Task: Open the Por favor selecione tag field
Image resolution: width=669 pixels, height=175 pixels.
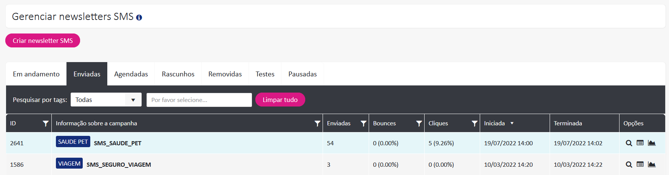Action: 199,100
